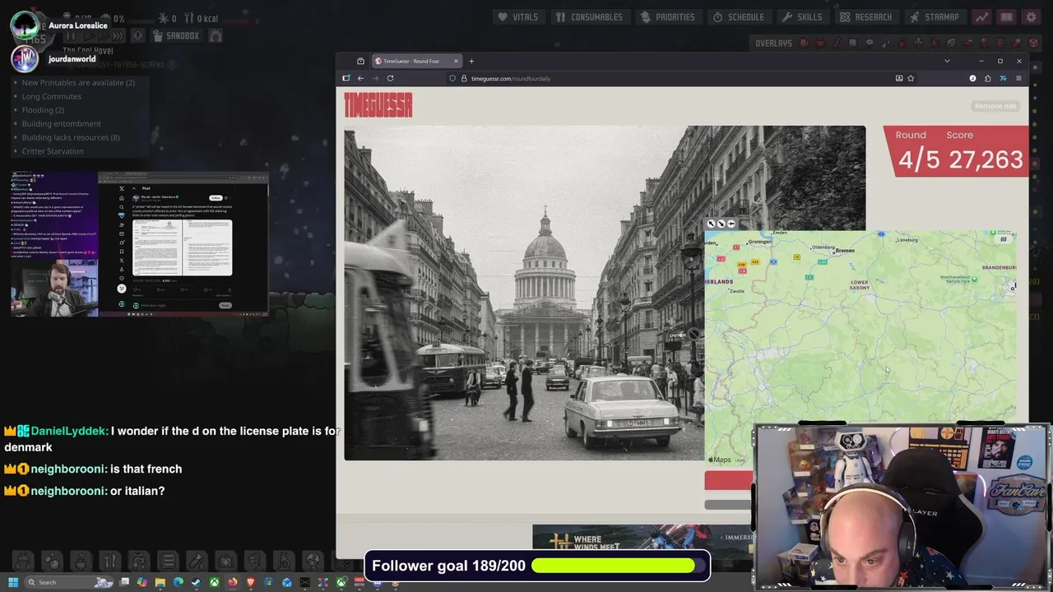The image size is (1053, 592).
Task: Open Steam from the taskbar
Action: pyautogui.click(x=196, y=582)
